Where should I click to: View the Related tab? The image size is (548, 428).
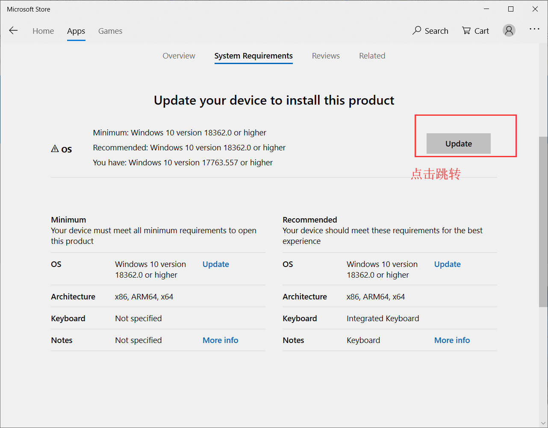pyautogui.click(x=372, y=56)
